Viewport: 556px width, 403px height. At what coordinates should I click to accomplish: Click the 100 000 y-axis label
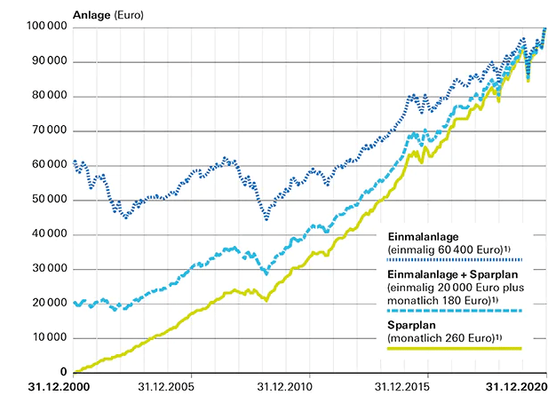tap(47, 26)
